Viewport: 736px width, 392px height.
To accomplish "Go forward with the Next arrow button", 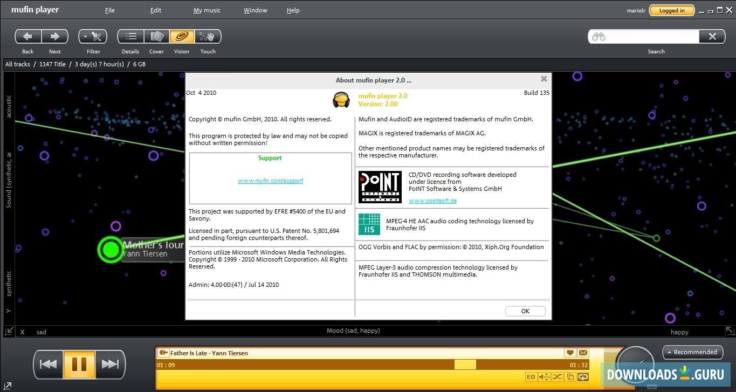I will (x=55, y=37).
